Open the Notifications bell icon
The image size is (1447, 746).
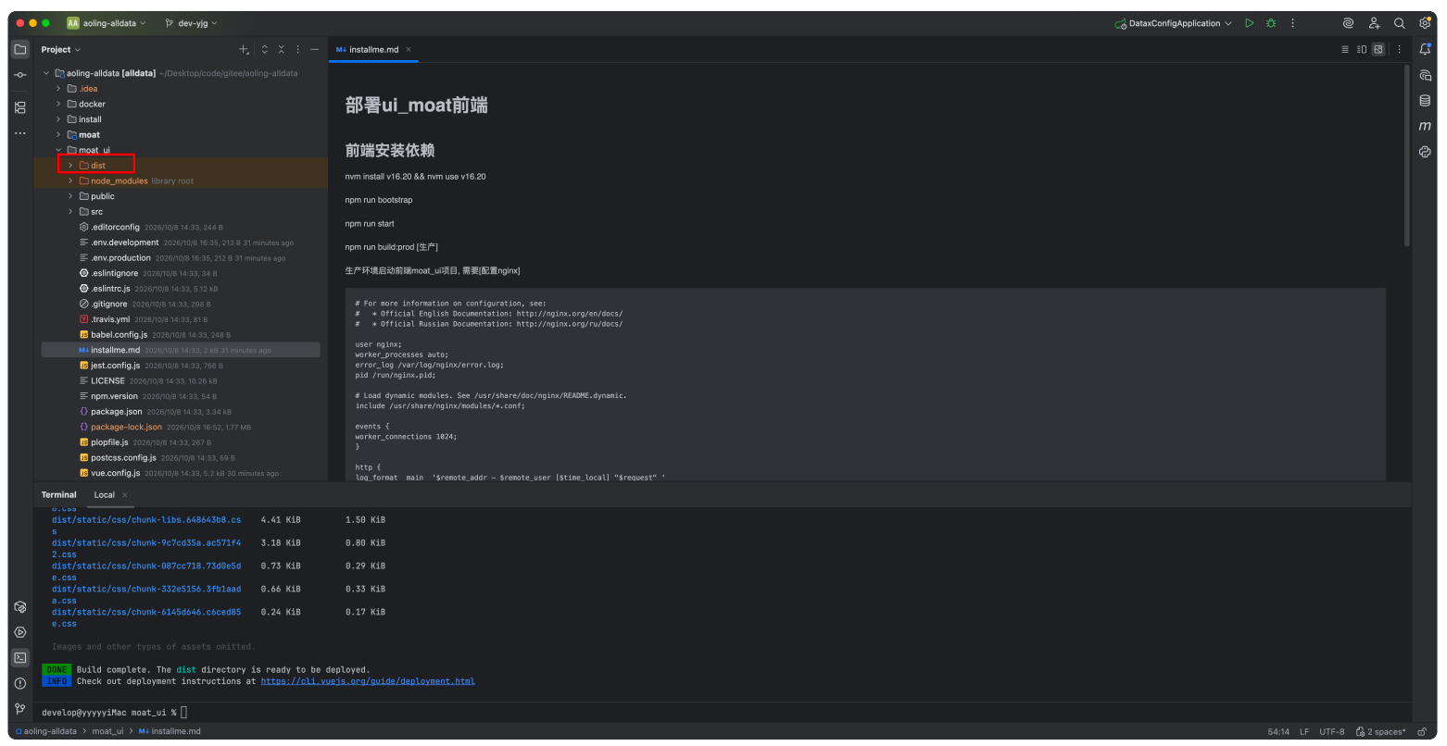(x=1425, y=49)
